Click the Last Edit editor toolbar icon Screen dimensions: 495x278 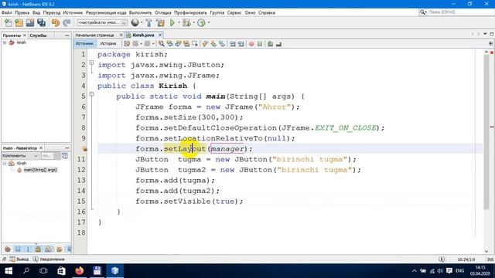pyautogui.click(x=127, y=44)
